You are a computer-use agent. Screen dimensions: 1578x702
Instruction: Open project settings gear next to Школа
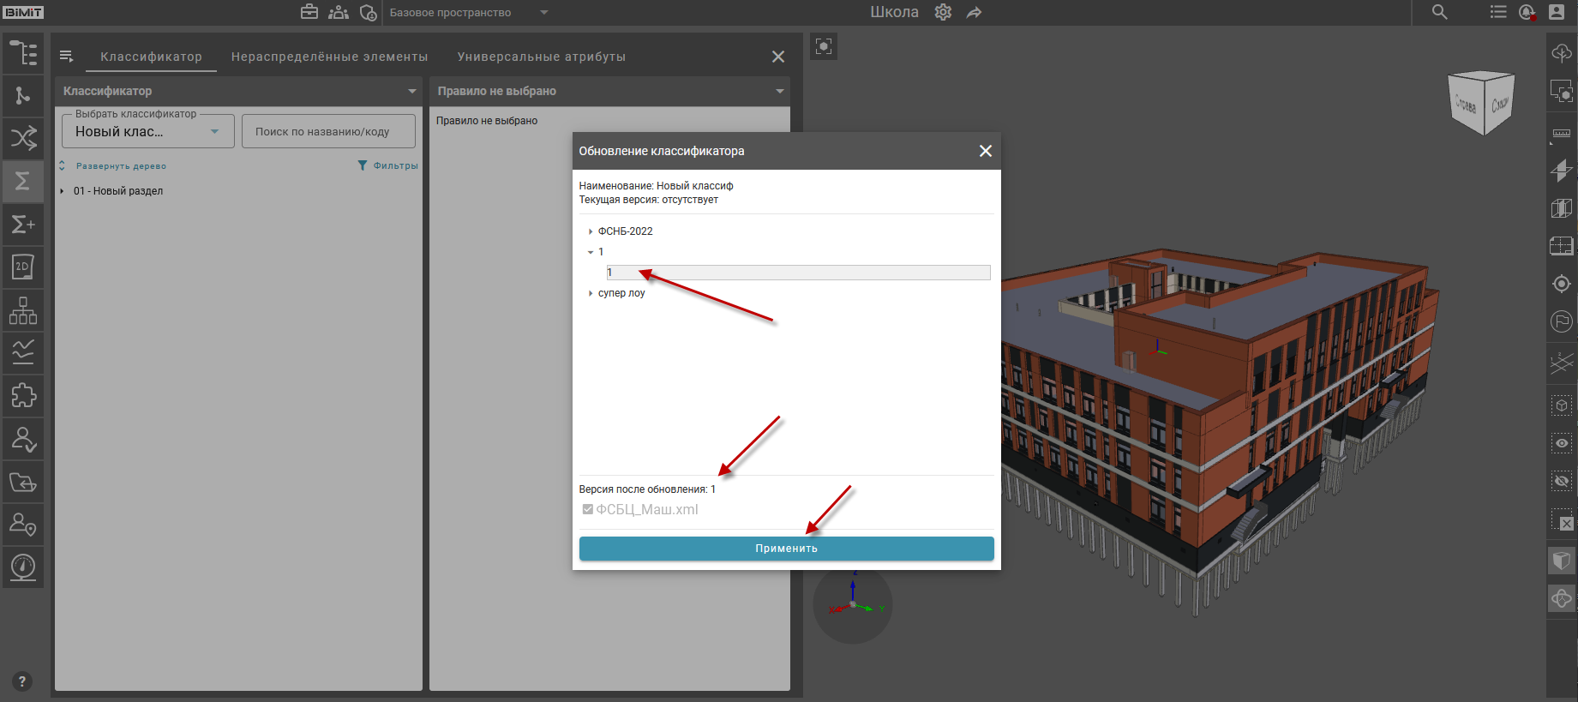click(x=943, y=12)
